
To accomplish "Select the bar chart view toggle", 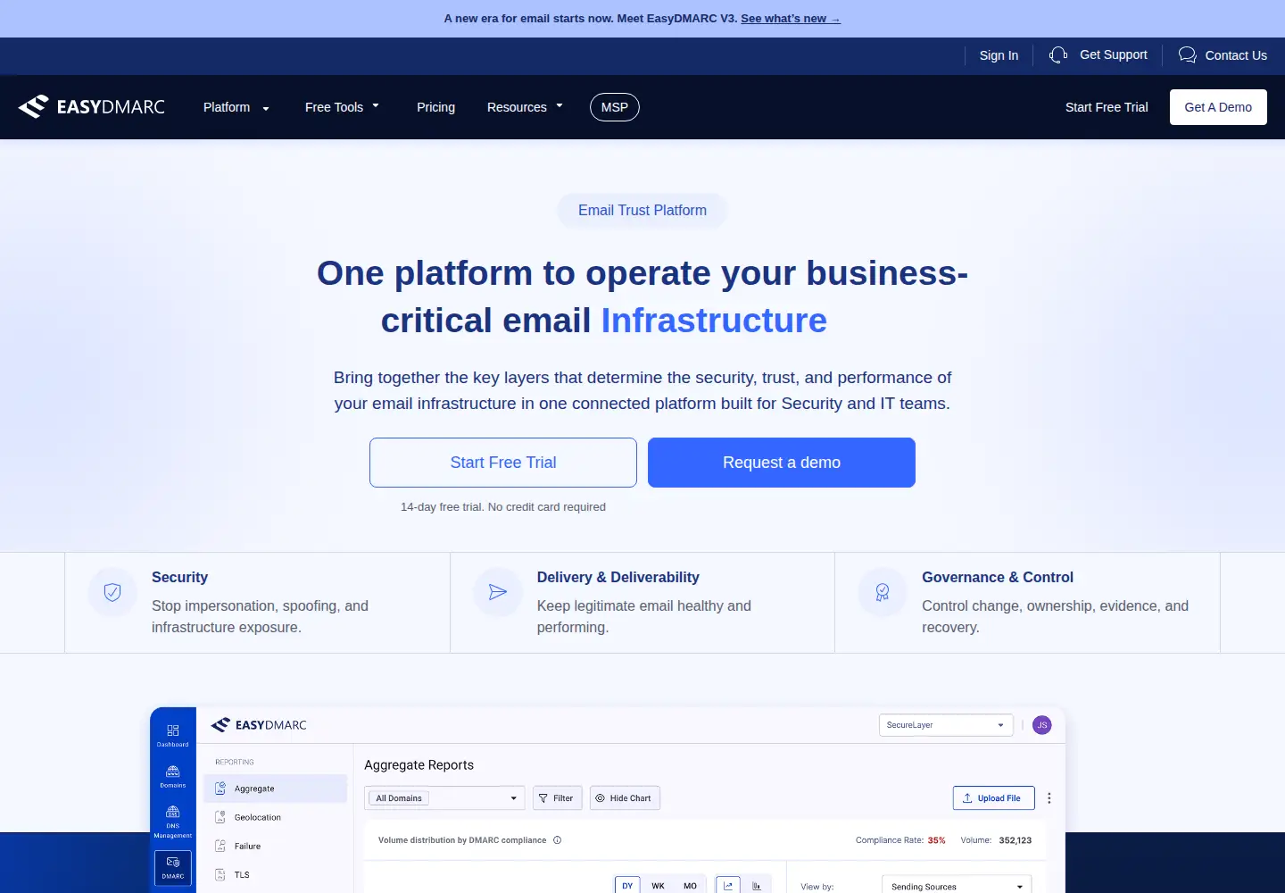I will click(x=757, y=886).
